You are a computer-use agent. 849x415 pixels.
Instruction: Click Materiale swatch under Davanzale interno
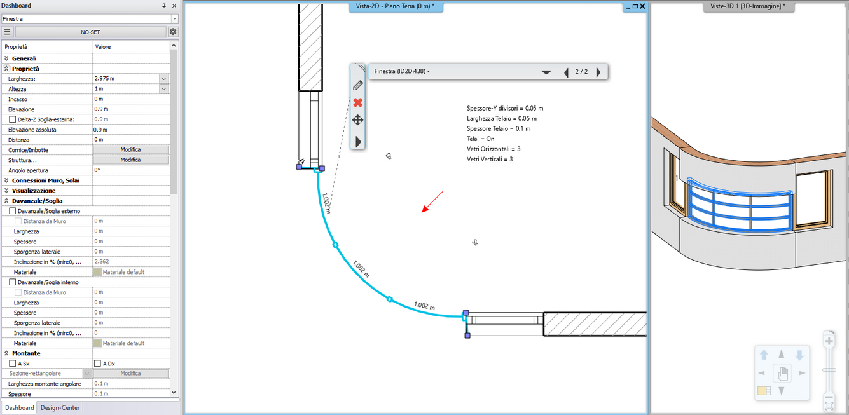[x=97, y=343]
